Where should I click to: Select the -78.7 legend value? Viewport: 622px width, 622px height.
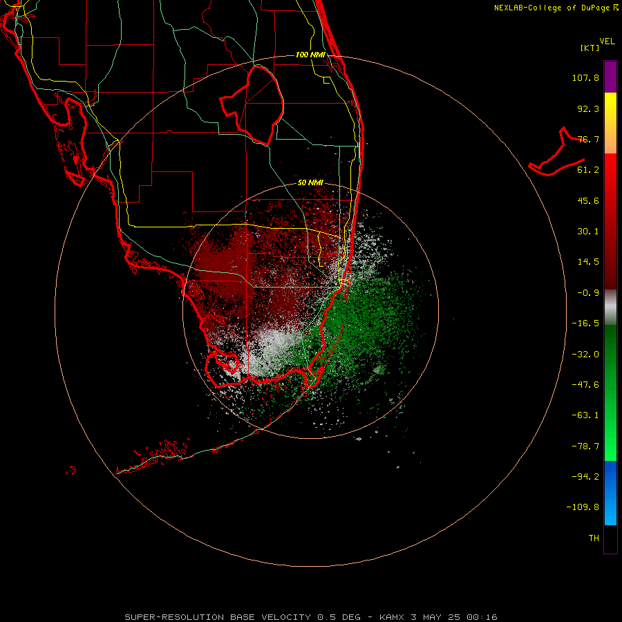pyautogui.click(x=585, y=446)
